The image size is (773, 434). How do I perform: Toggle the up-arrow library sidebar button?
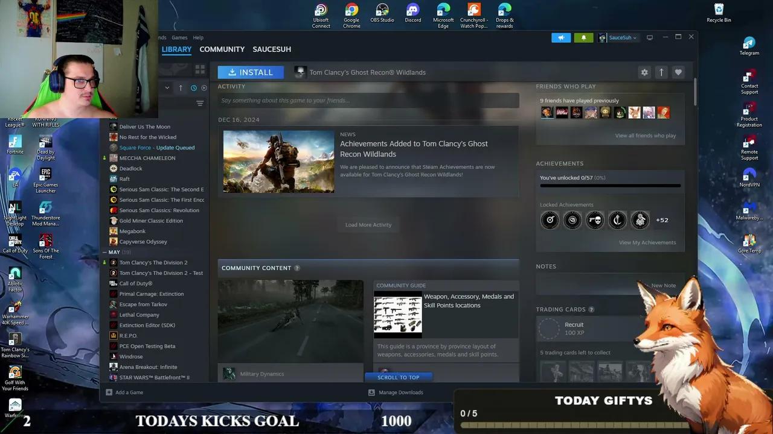[x=181, y=88]
